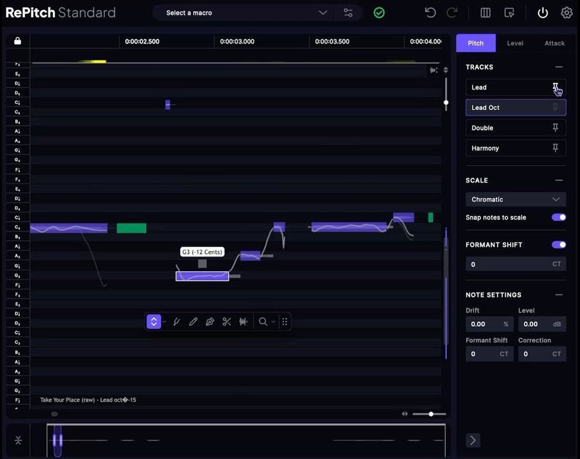Click the undo arrow icon
Screen dimensions: 580x459
(x=430, y=13)
